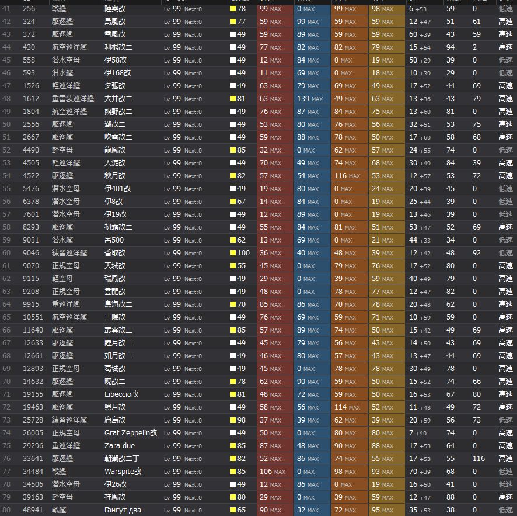Select the ship name 大淀改
The height and width of the screenshot is (516, 517).
(x=115, y=163)
